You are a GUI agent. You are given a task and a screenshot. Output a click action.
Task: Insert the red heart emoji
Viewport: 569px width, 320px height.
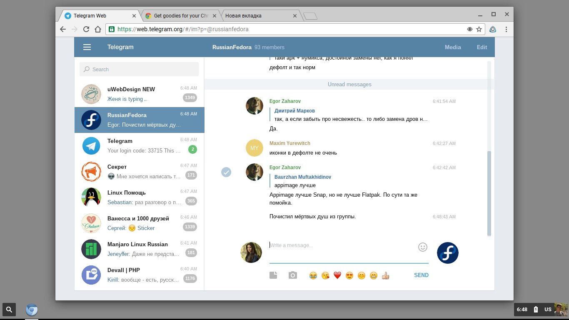337,275
